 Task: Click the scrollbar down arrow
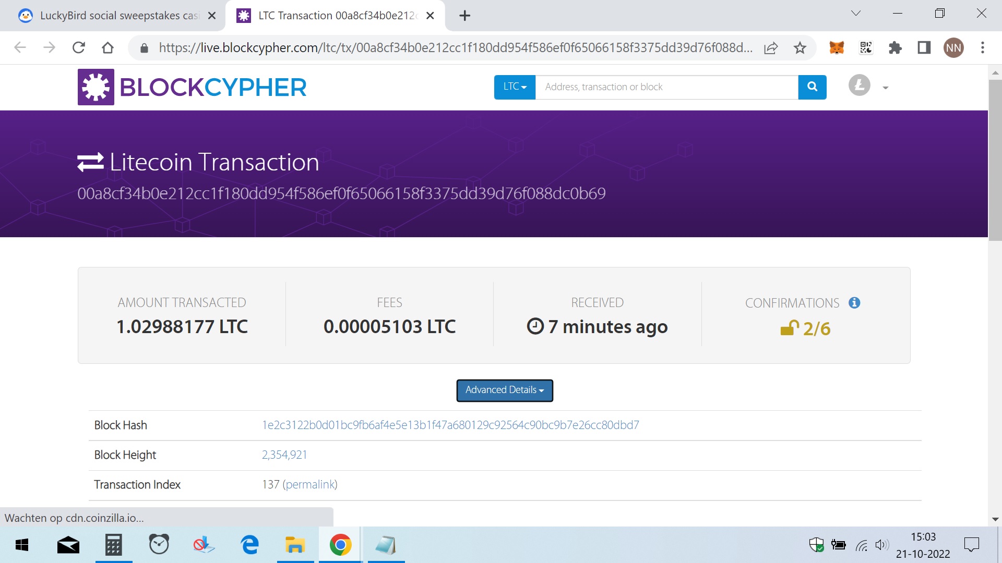(x=995, y=519)
